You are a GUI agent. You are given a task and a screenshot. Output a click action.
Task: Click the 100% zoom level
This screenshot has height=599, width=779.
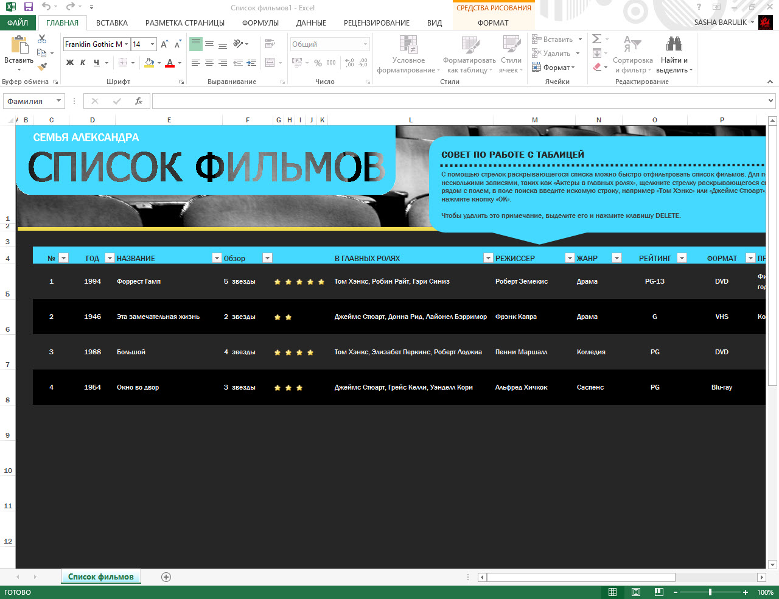pos(765,592)
